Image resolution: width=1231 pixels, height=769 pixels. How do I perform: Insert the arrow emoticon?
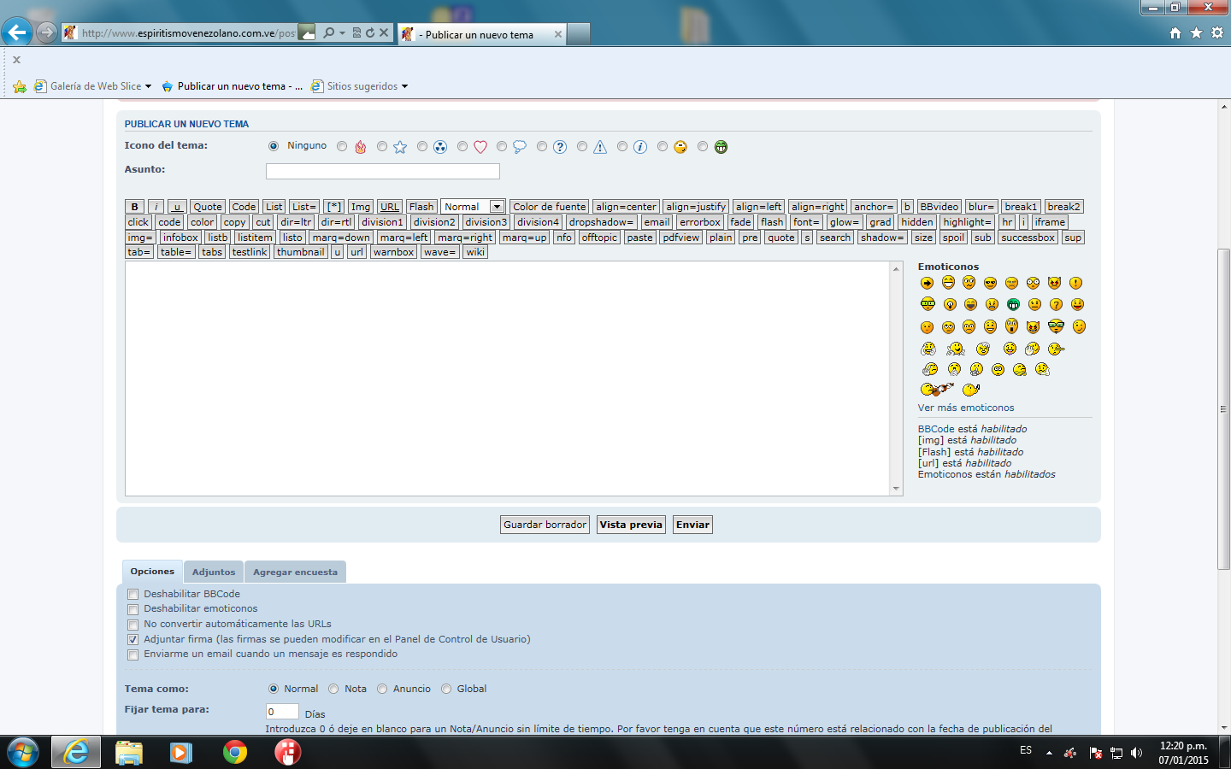(x=927, y=283)
